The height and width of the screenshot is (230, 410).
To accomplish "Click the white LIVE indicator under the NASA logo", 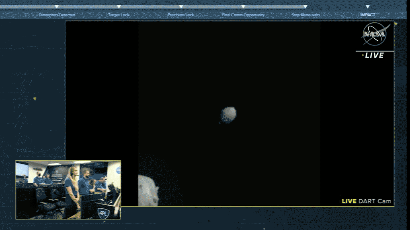I will (x=374, y=56).
